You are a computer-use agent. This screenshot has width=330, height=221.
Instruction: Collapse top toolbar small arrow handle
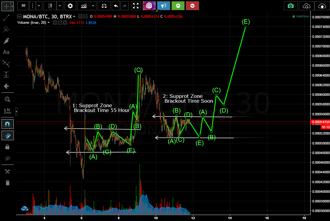pyautogui.click(x=157, y=11)
